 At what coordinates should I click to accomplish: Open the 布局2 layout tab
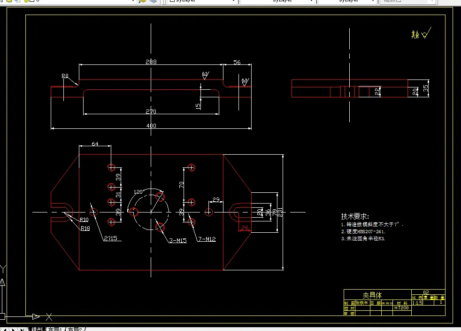point(75,329)
